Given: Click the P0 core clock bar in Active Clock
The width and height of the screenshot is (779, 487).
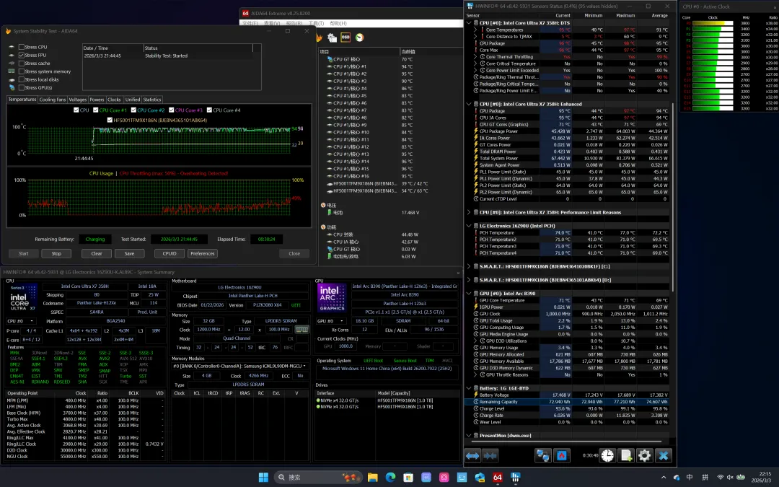Looking at the screenshot, I should [713, 23].
